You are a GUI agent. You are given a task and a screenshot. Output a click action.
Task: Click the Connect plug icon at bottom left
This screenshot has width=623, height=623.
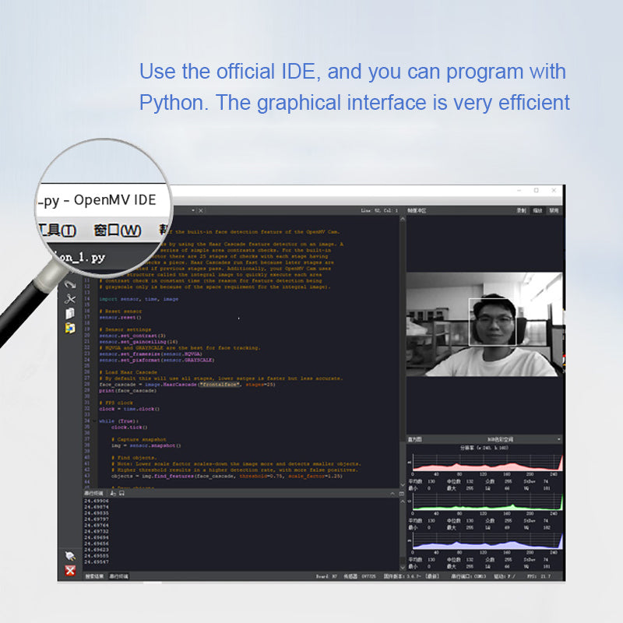[69, 556]
